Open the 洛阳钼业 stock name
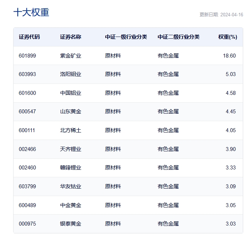Image resolution: width=251 pixels, height=238 pixels. pos(71,74)
